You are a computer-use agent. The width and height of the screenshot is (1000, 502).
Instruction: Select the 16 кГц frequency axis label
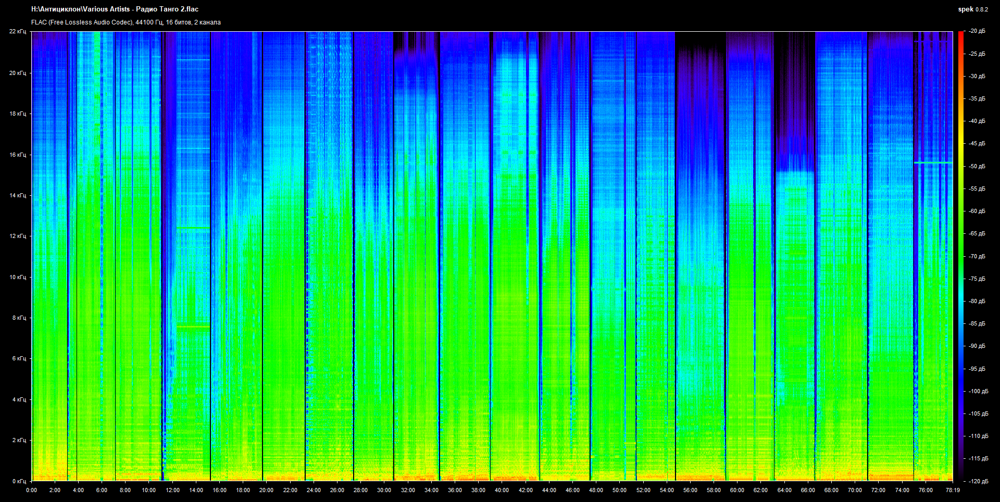tap(18, 155)
